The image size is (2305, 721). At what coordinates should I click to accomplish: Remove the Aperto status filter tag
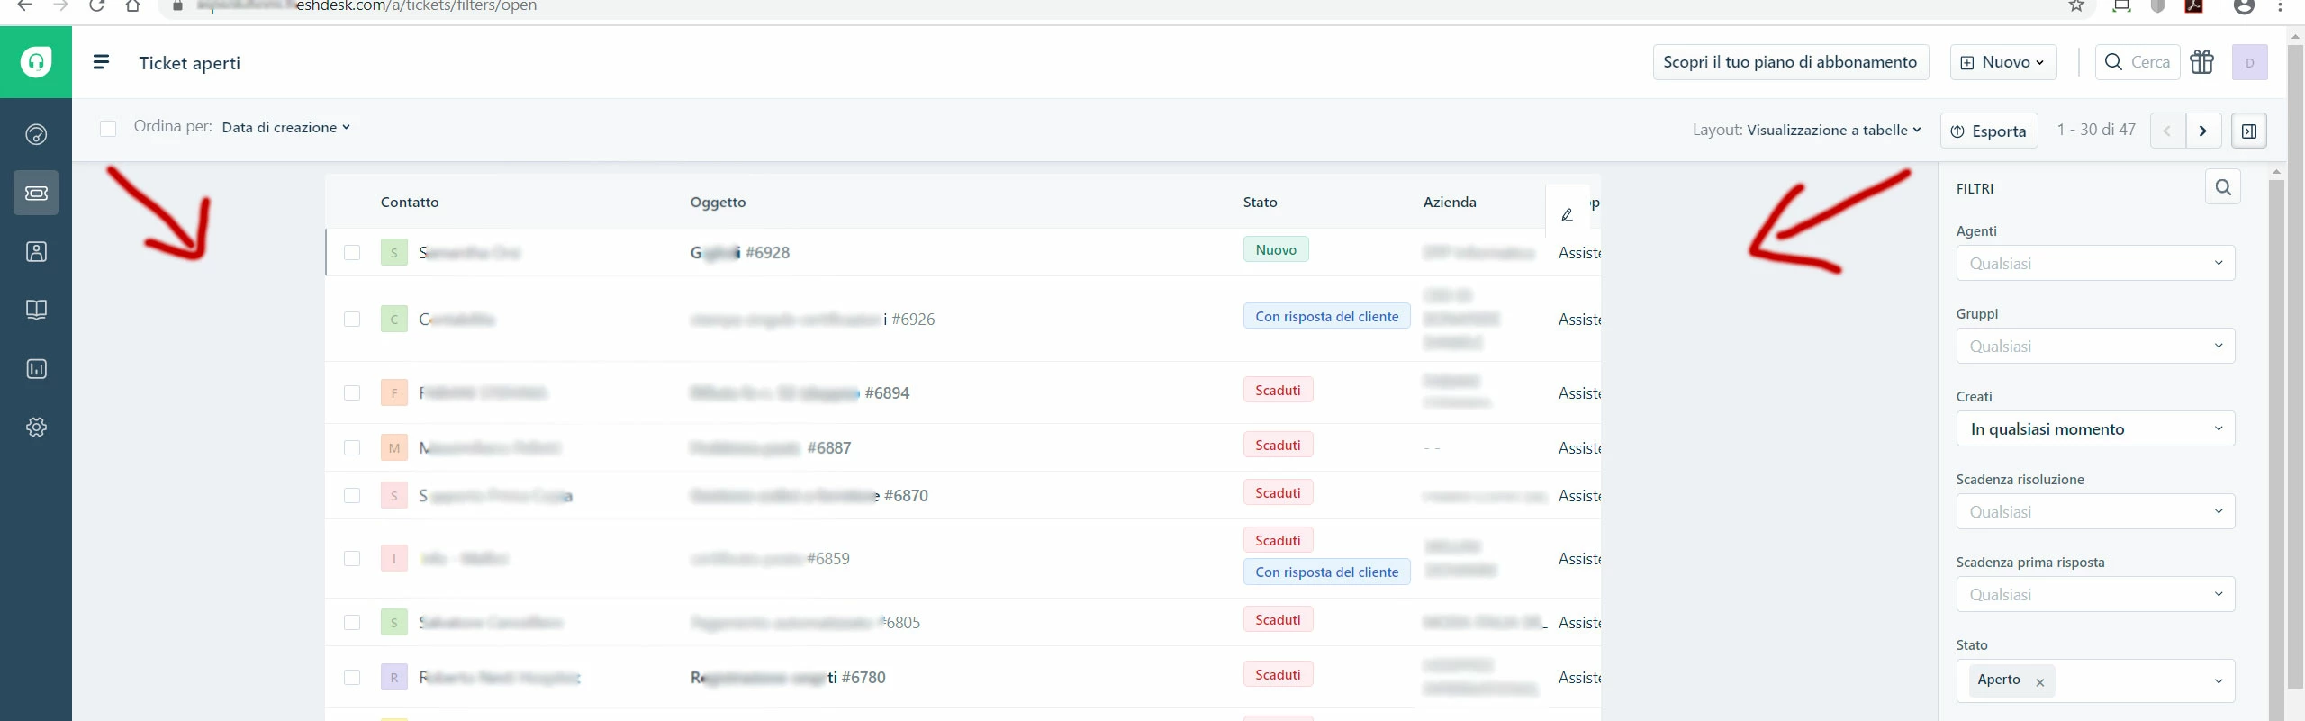coord(2040,682)
